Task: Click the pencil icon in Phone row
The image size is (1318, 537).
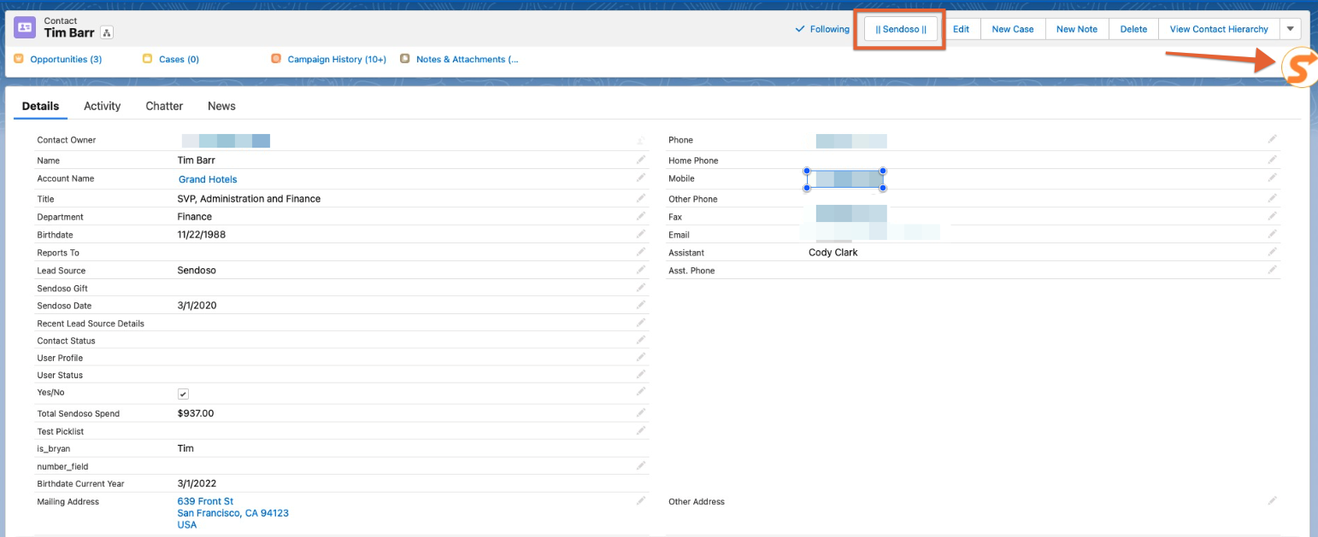Action: [1273, 138]
